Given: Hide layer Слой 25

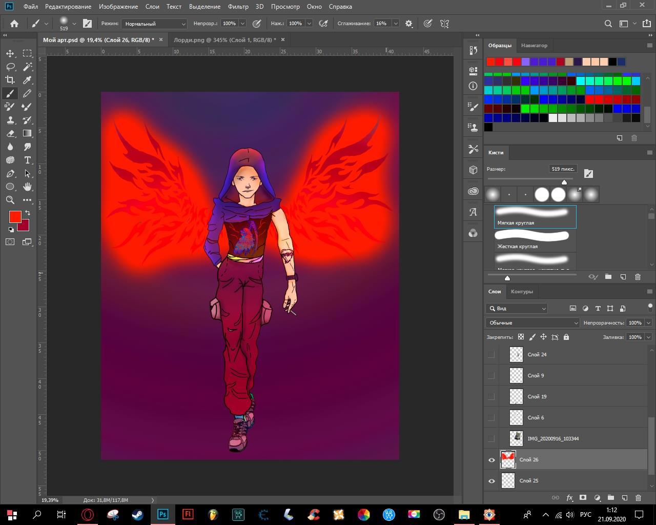Looking at the screenshot, I should coord(491,481).
